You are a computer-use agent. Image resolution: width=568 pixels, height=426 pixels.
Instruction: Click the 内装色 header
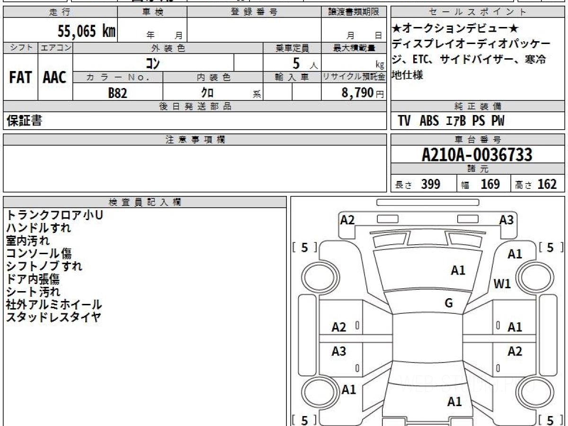coord(213,77)
